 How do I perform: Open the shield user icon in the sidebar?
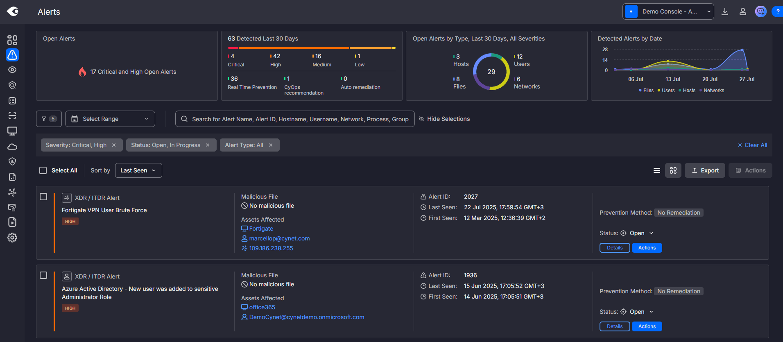[x=12, y=161]
